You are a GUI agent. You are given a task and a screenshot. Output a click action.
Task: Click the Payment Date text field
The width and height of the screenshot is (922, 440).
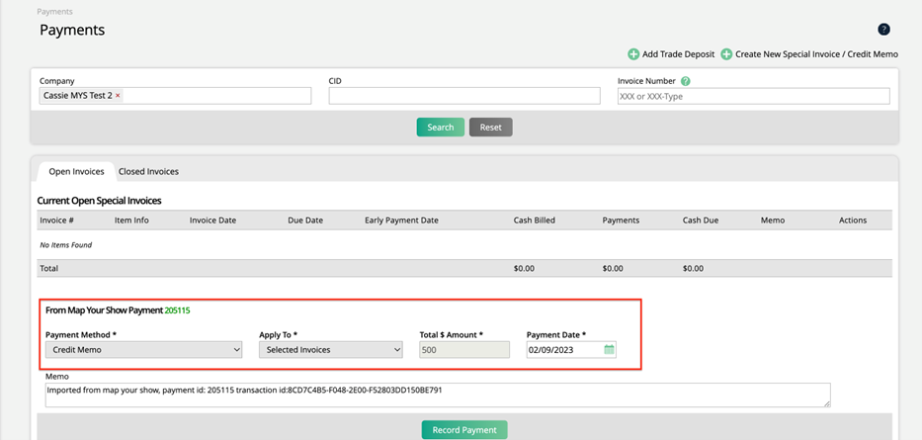tap(563, 350)
